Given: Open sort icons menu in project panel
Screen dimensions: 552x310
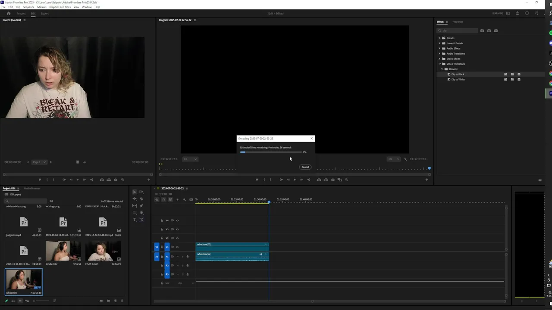Looking at the screenshot, I should click(55, 301).
